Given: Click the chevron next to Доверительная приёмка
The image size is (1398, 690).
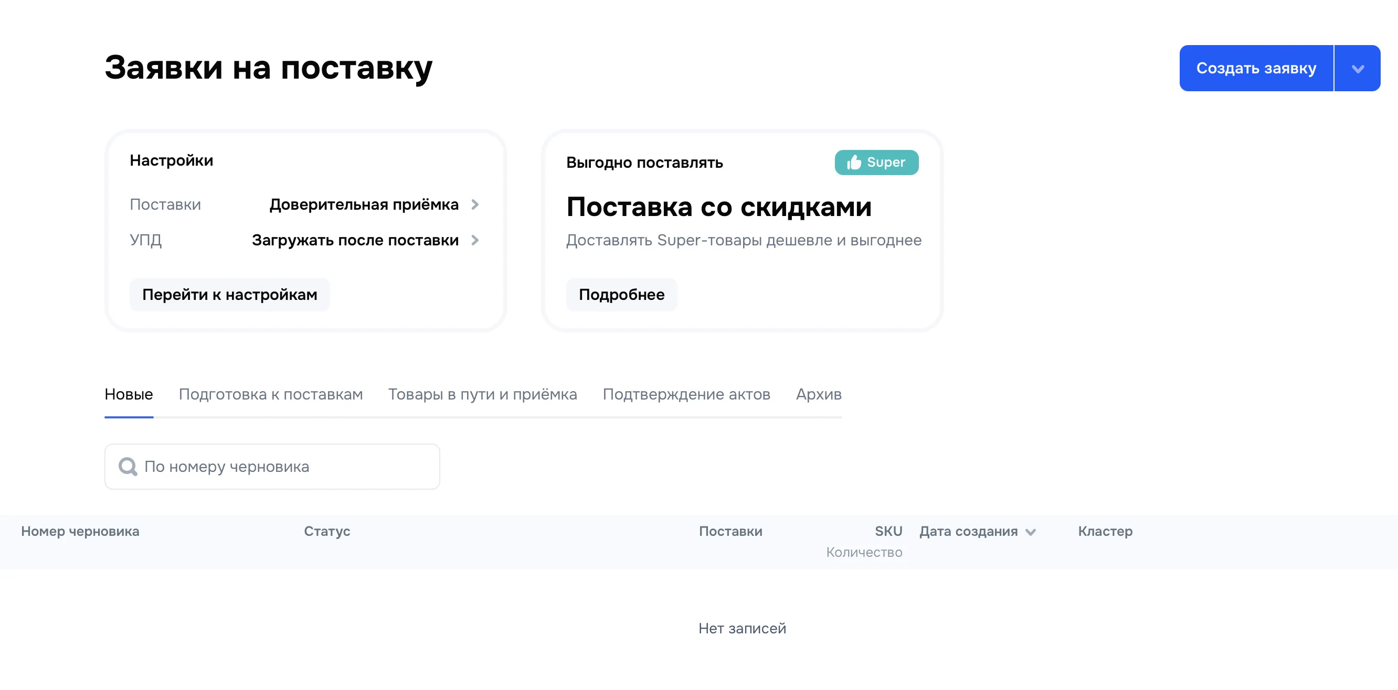Looking at the screenshot, I should click(475, 205).
